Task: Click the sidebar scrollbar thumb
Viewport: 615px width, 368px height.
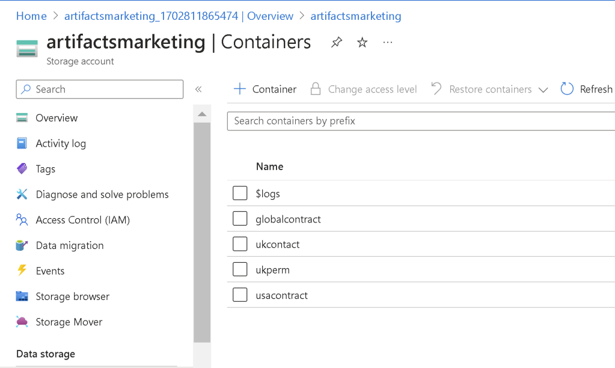Action: click(202, 232)
